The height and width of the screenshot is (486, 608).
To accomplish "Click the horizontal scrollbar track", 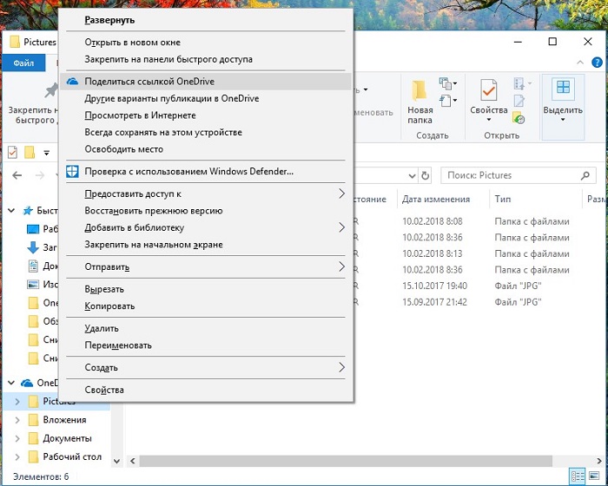I will 346,461.
